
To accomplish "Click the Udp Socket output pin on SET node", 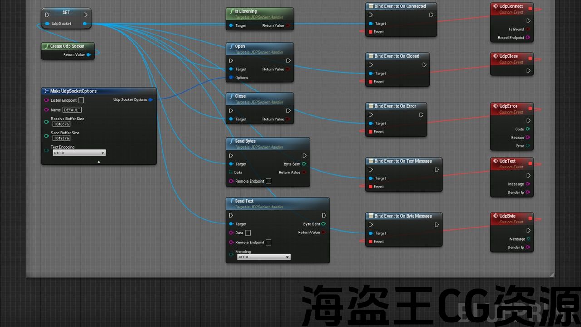I will 85,24.
